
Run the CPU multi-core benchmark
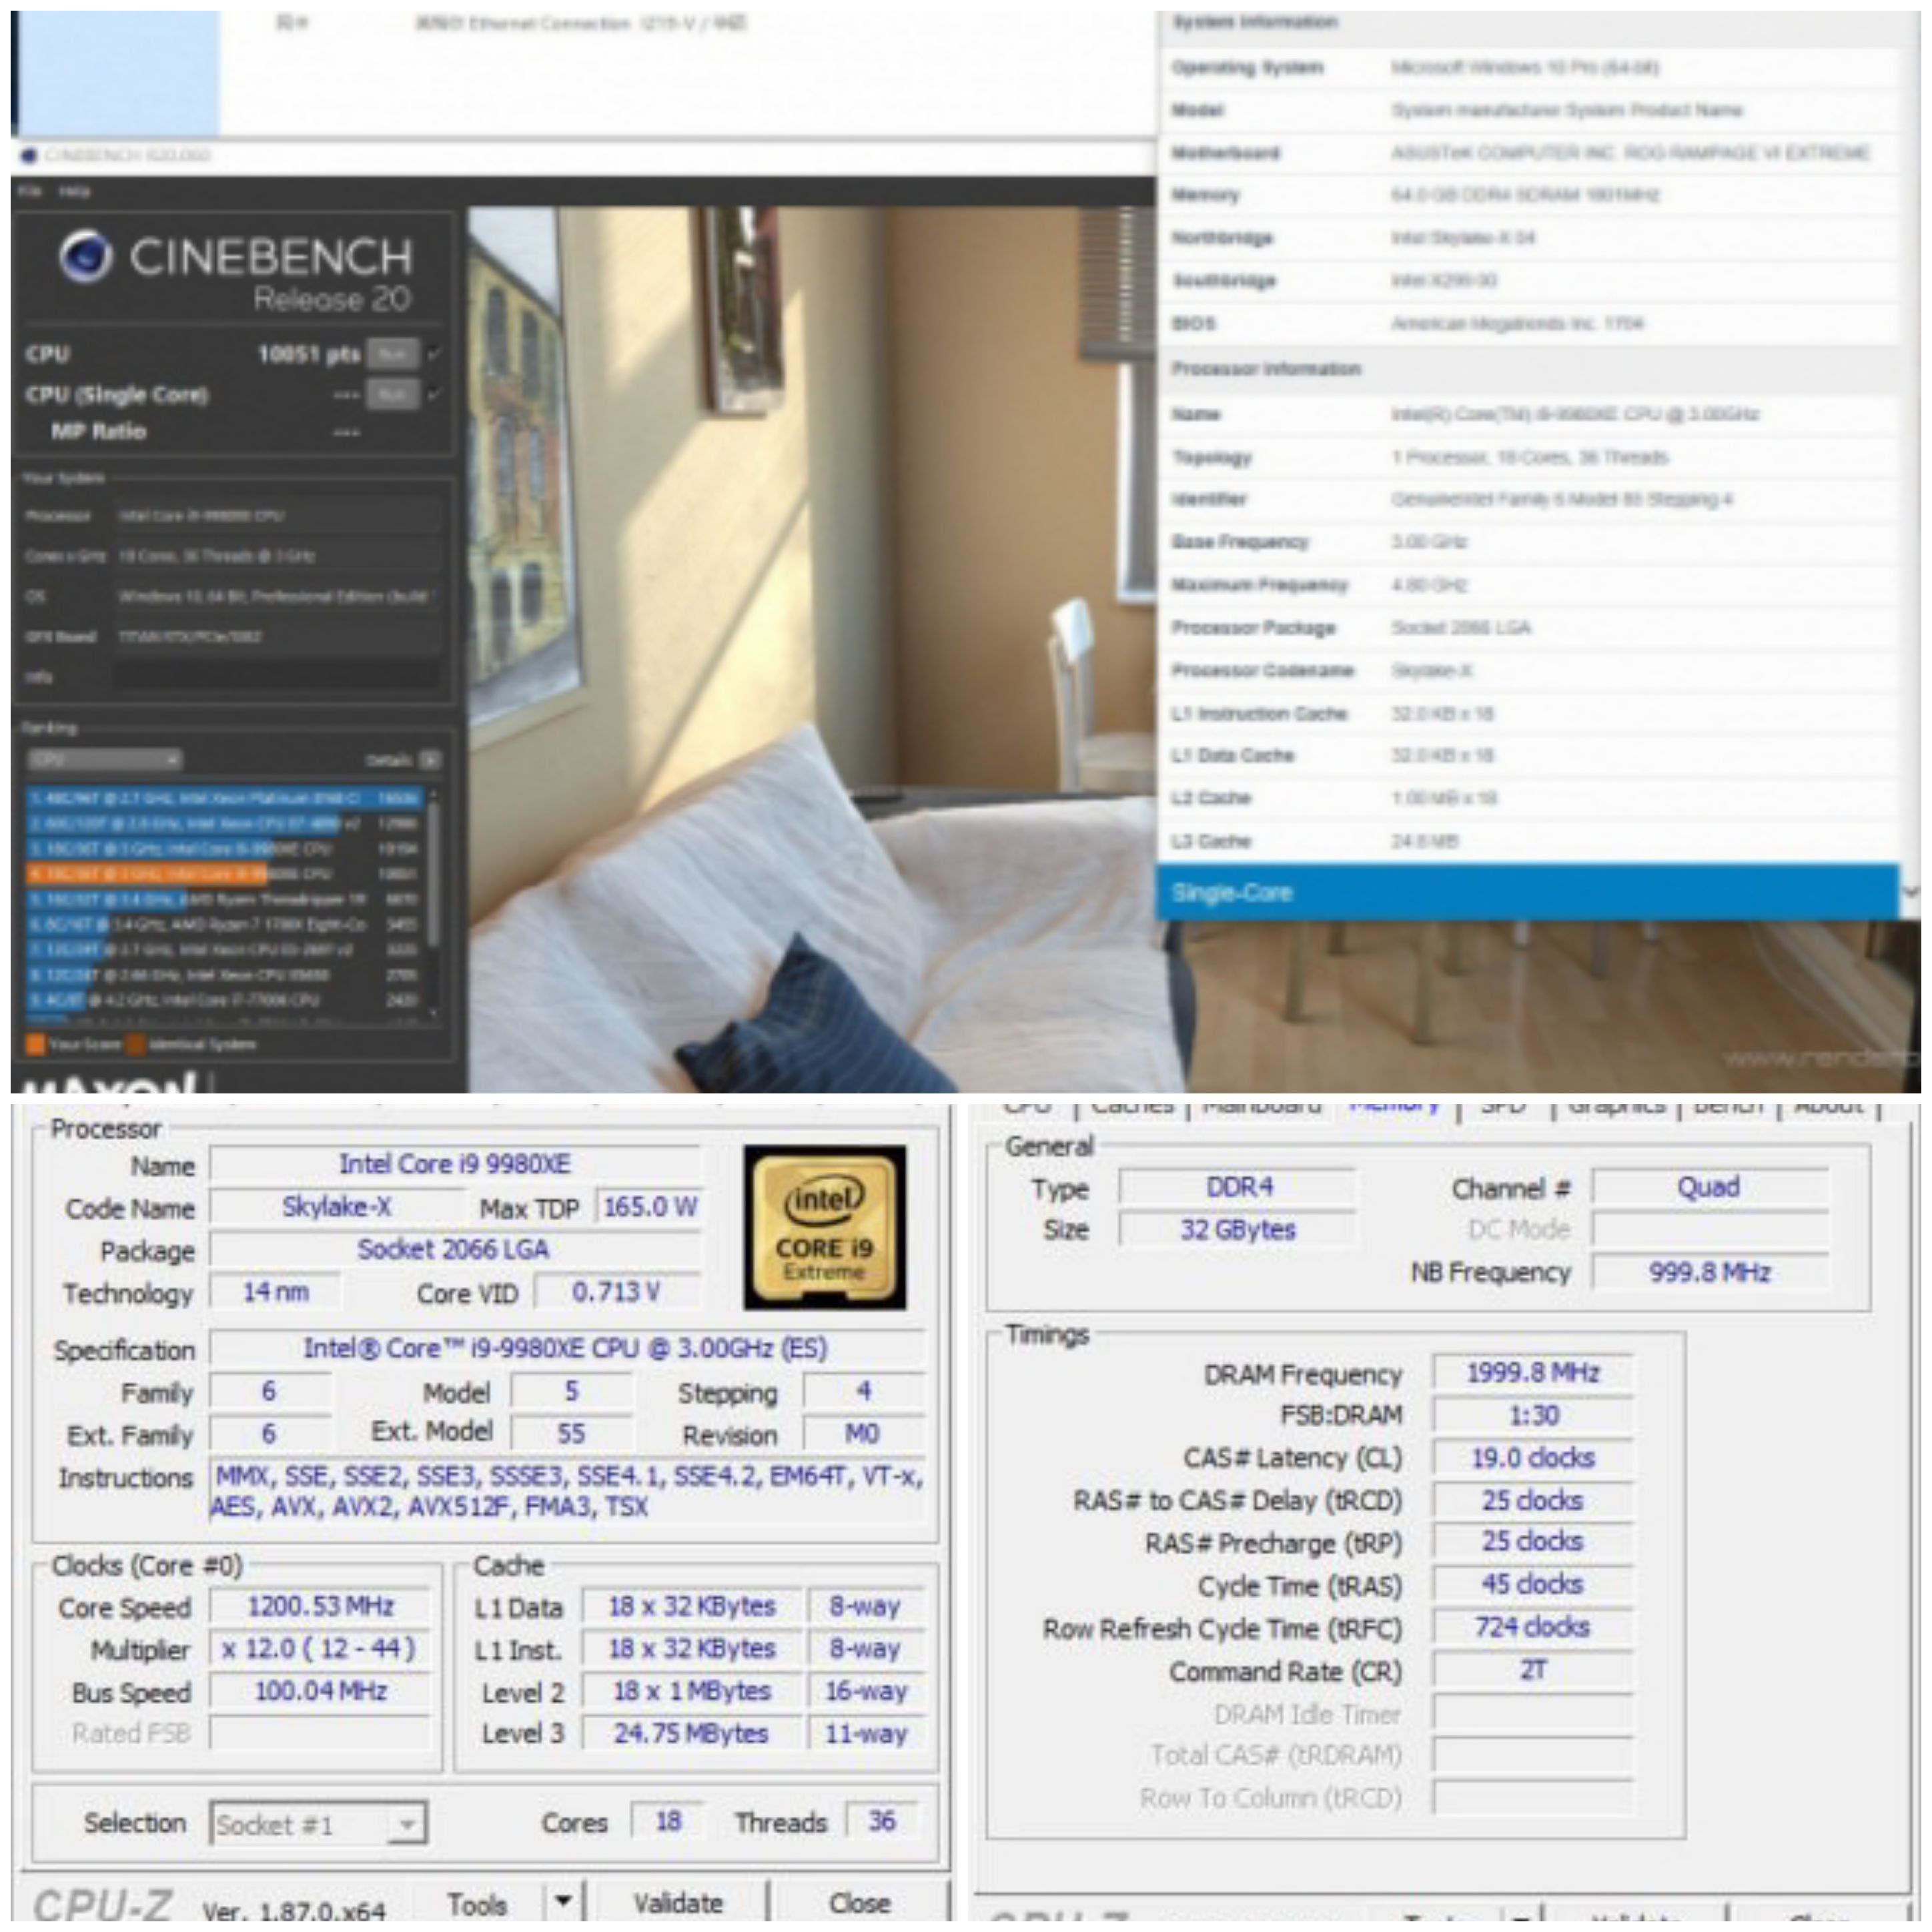click(392, 354)
